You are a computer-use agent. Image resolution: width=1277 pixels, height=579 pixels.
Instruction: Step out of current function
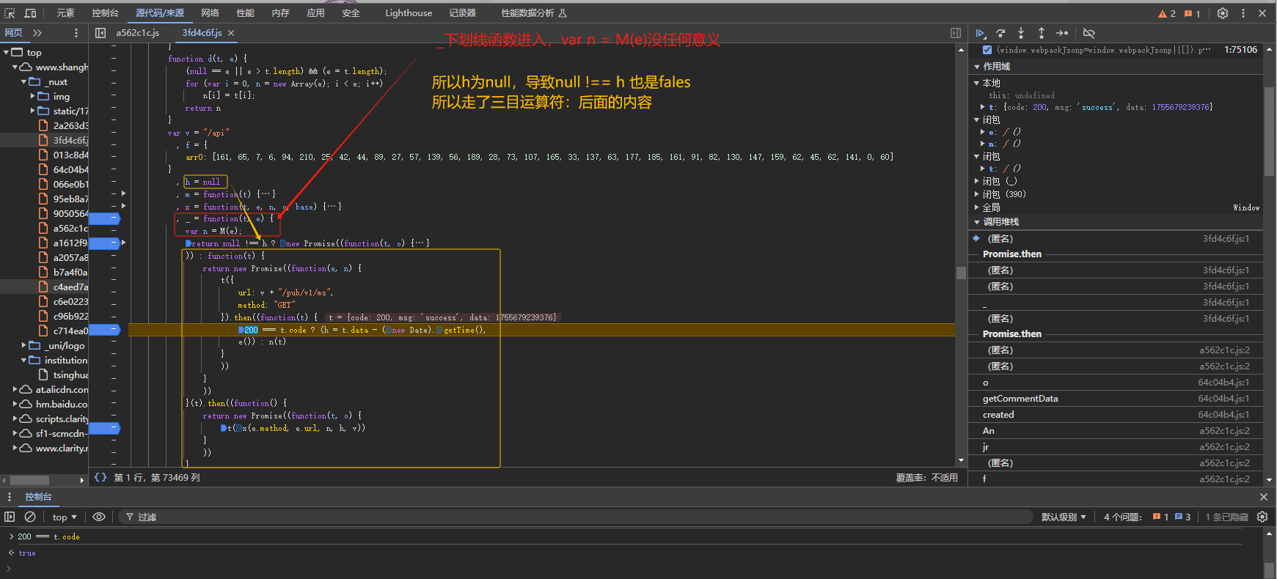tap(1041, 33)
